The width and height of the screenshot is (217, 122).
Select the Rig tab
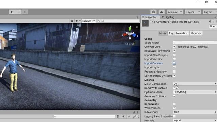click(171, 33)
